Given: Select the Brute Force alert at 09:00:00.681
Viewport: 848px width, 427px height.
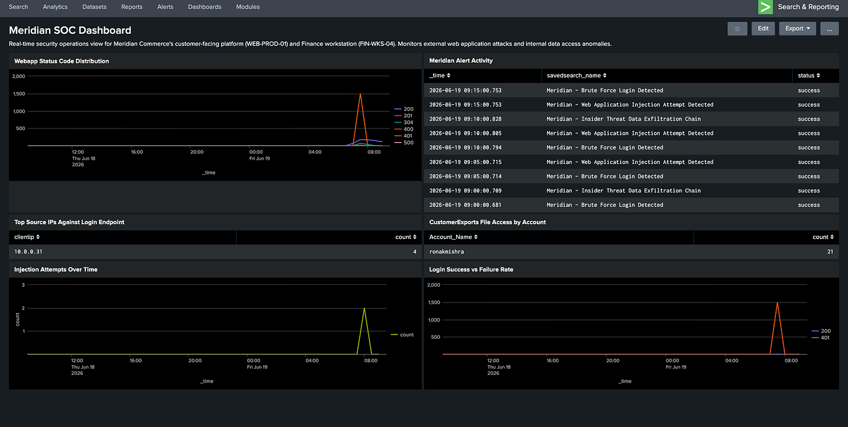Looking at the screenshot, I should [x=631, y=205].
